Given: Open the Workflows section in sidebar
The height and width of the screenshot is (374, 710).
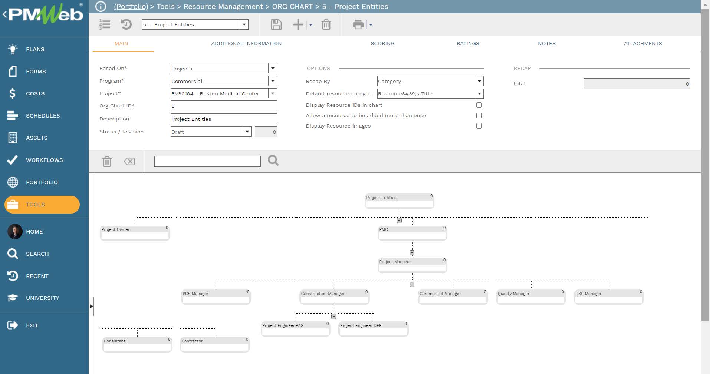Looking at the screenshot, I should (x=44, y=160).
